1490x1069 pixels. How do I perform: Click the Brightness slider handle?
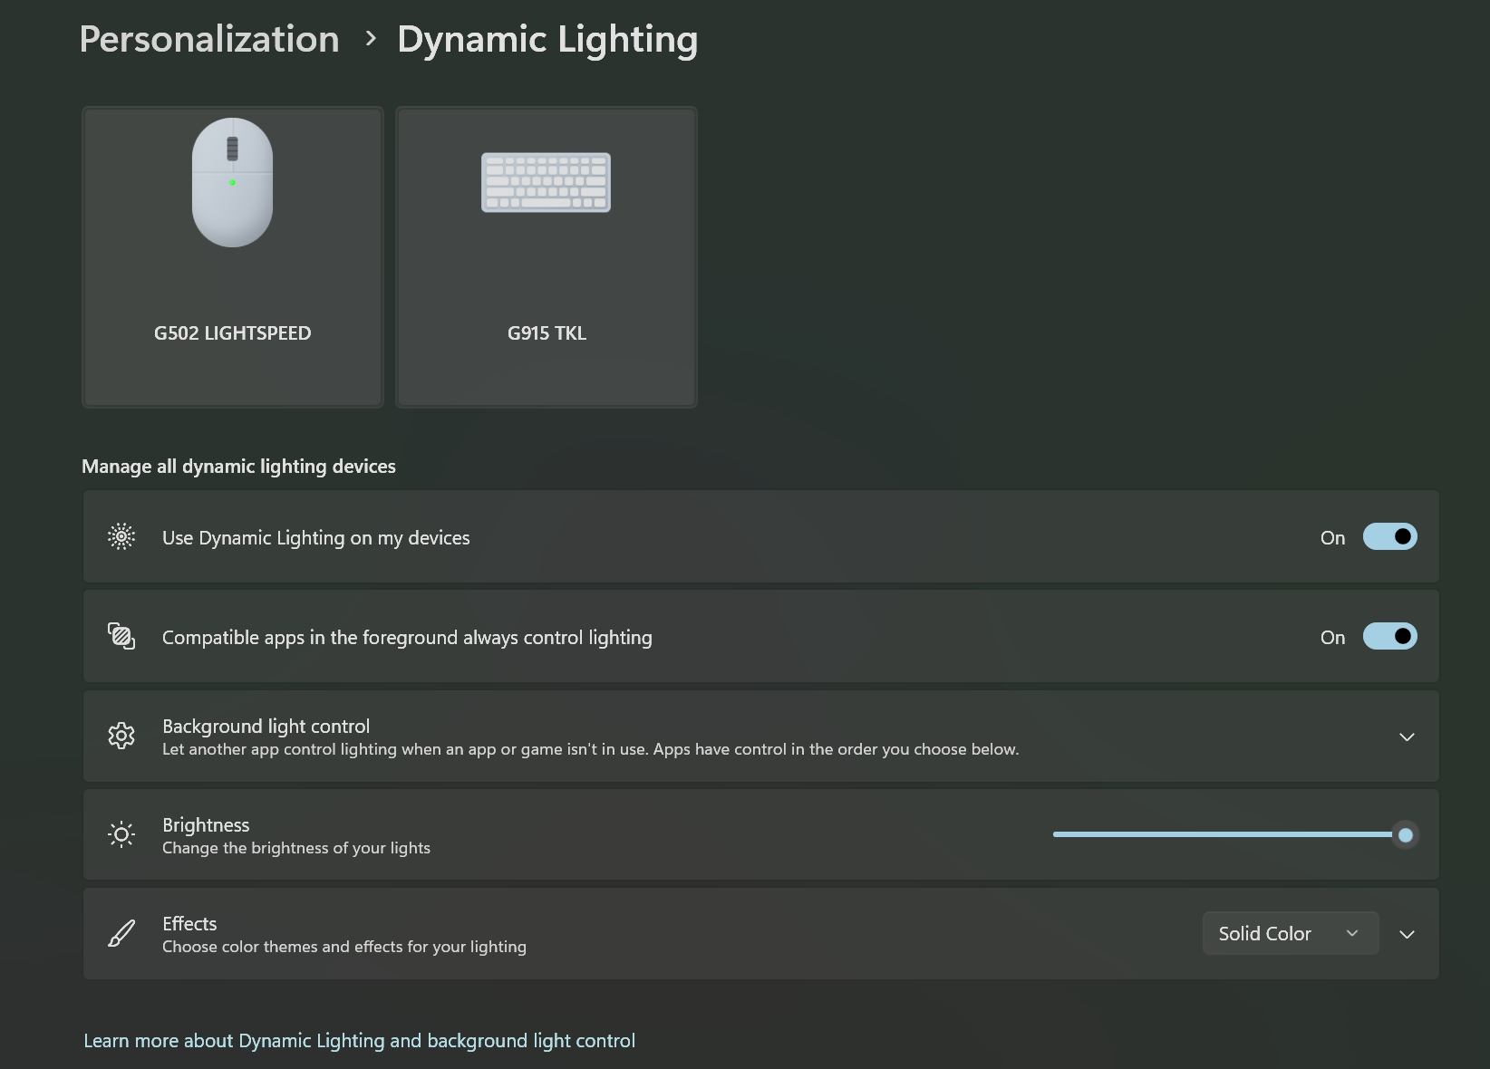(1405, 834)
